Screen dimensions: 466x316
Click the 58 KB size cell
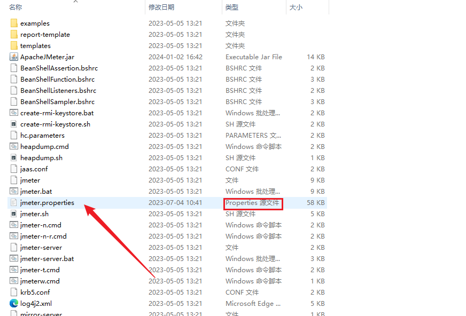316,202
